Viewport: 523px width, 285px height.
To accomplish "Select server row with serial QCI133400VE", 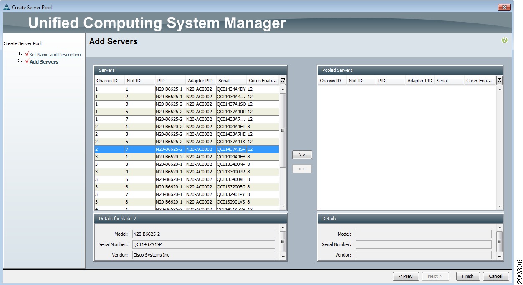I will pos(187,179).
